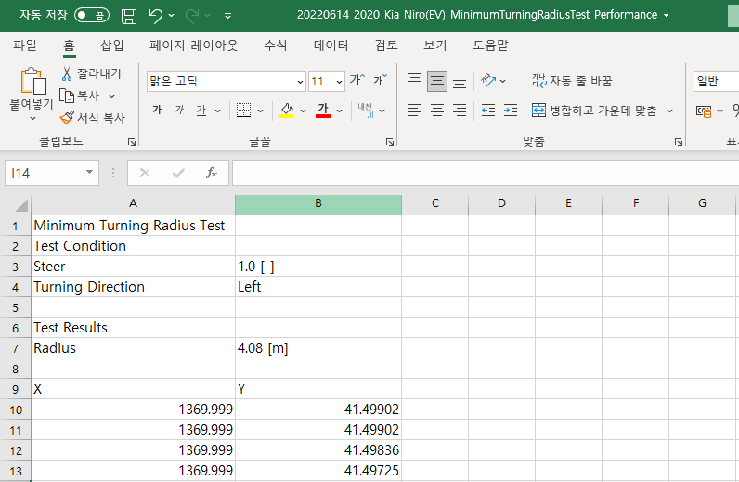Open the Insert ribbon tab
The image size is (739, 482).
111,46
